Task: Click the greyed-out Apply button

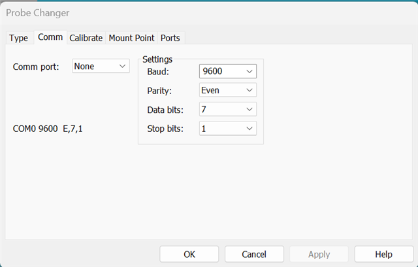Action: (x=319, y=254)
